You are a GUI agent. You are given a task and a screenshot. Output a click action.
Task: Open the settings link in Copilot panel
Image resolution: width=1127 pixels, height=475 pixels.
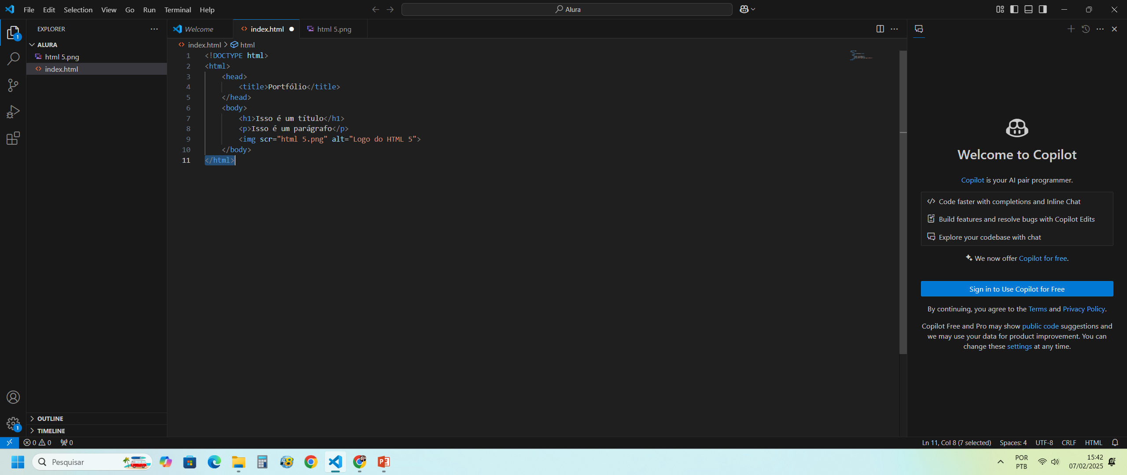(x=1019, y=346)
